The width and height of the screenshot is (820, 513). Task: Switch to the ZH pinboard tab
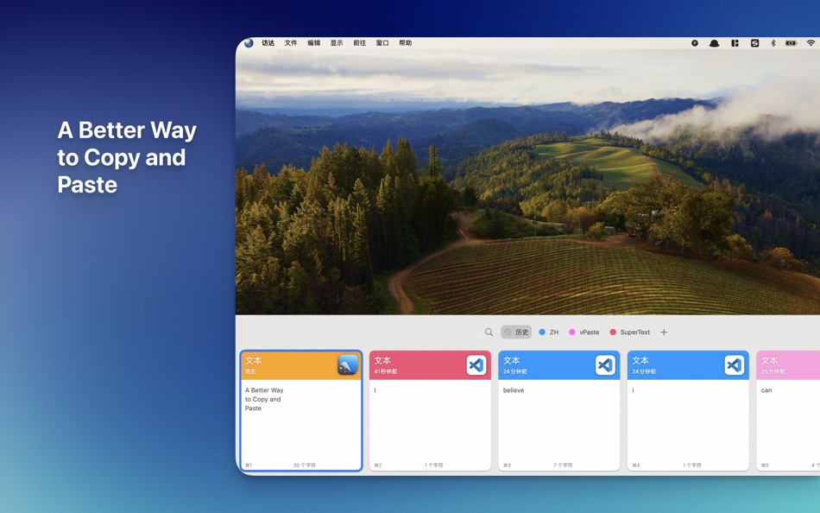click(549, 332)
